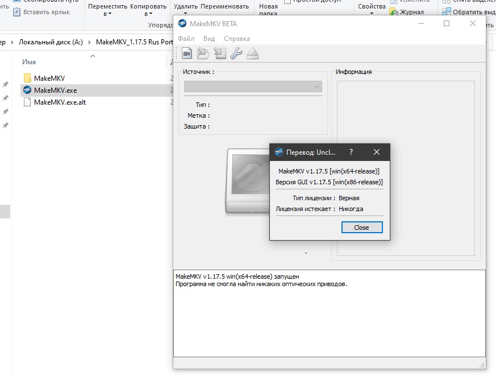Open the Файл menu
496x376 pixels.
186,38
